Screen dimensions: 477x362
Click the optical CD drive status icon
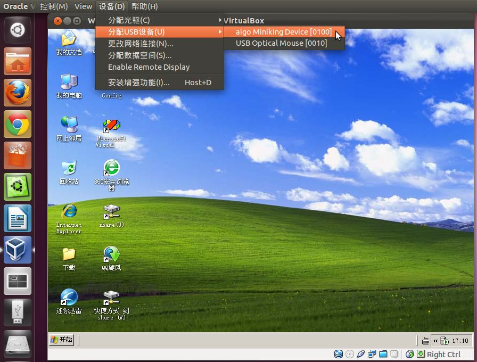[x=350, y=354]
